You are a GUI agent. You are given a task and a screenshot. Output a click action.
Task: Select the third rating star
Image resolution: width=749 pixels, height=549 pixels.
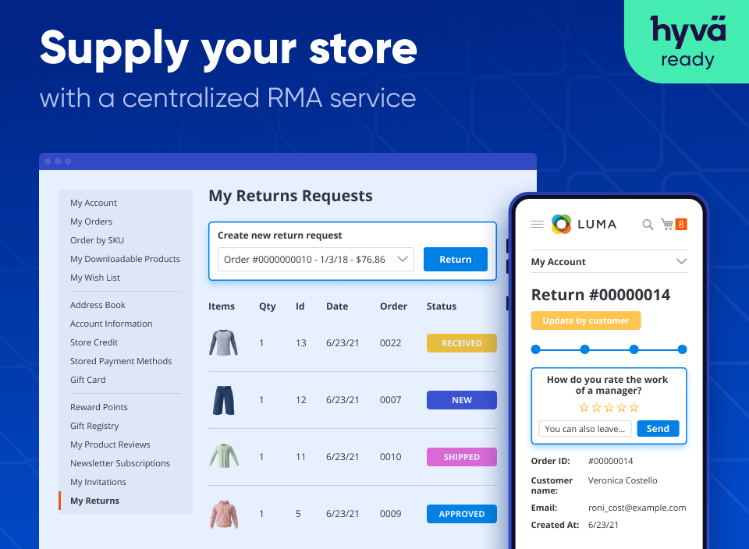point(609,407)
